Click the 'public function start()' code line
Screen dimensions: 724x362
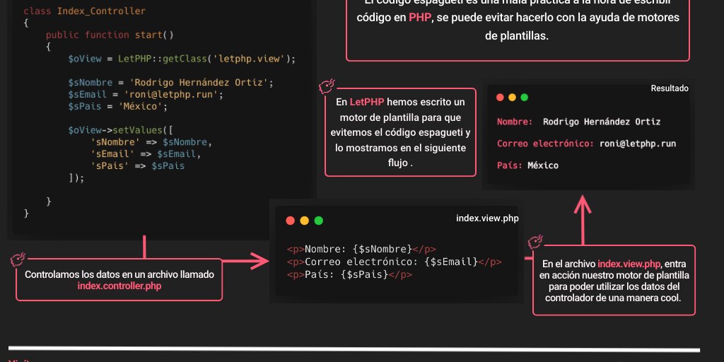(110, 35)
